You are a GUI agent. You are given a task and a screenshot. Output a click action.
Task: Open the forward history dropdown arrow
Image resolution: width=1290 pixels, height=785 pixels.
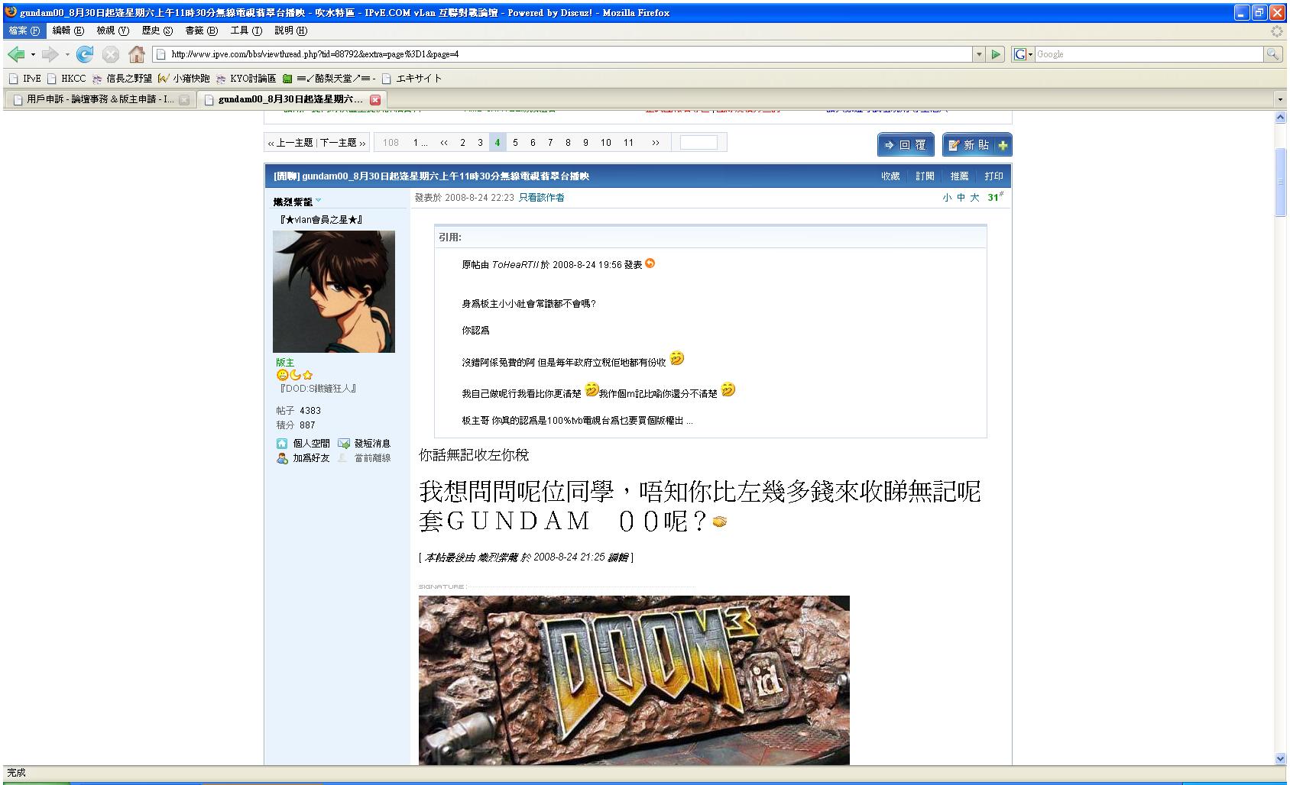click(67, 55)
